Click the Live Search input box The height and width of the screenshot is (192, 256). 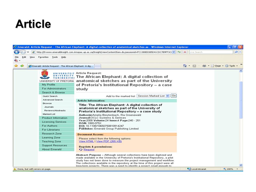(211, 52)
